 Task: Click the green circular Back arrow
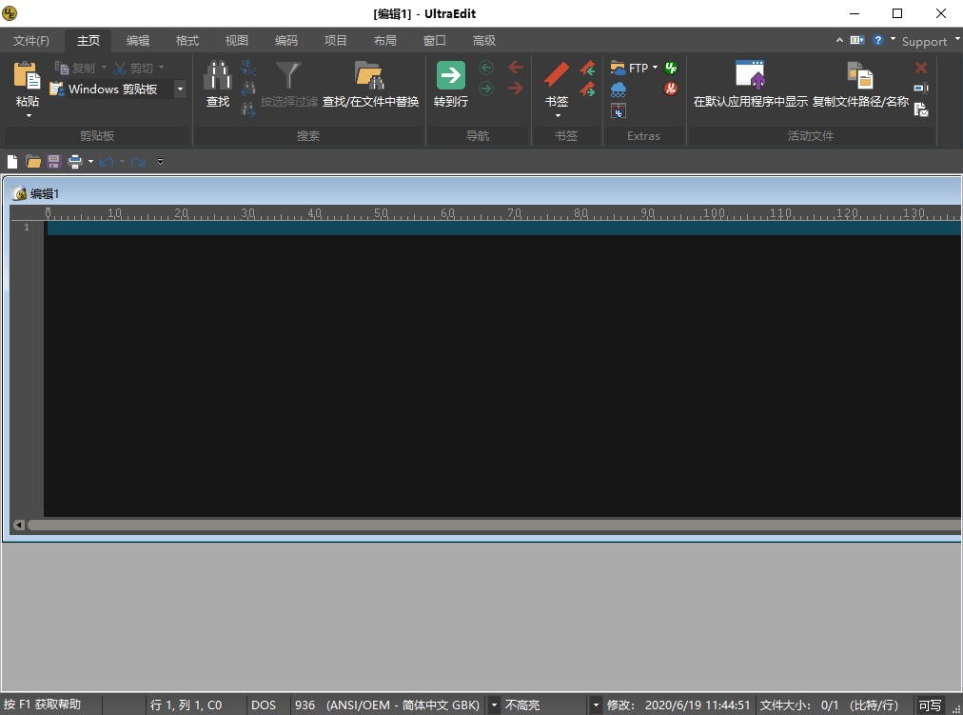486,68
